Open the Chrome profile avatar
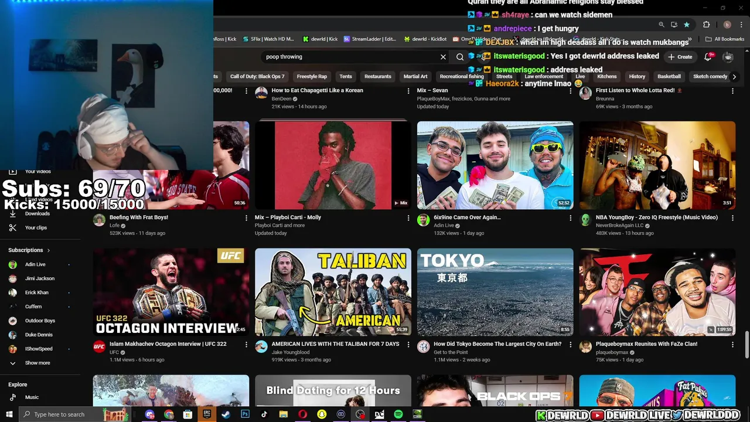This screenshot has height=422, width=750. (727, 25)
